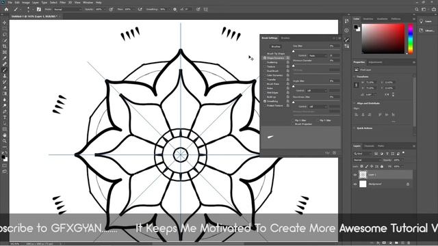Switch to the Channels tab

(369, 146)
